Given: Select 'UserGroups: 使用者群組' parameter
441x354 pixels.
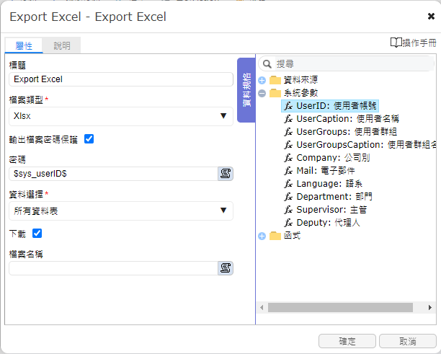Looking at the screenshot, I should point(340,132).
